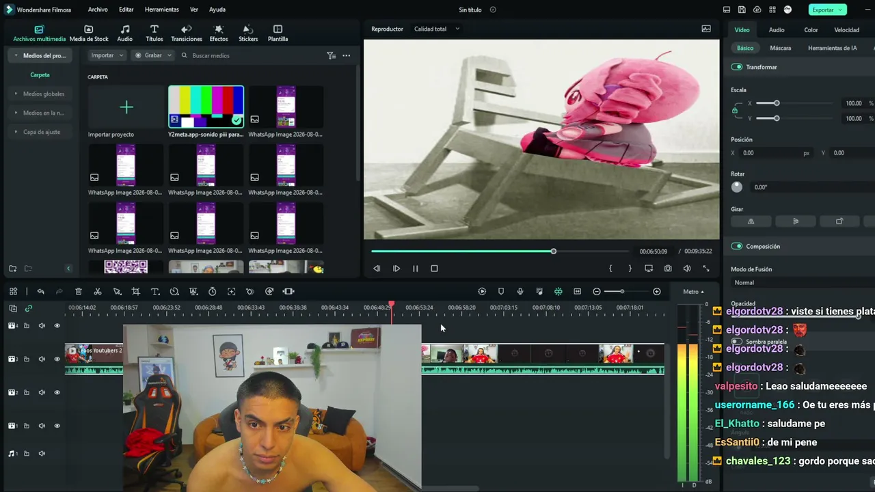
Task: Collapse the media sidebar with chevron
Action: 68,269
